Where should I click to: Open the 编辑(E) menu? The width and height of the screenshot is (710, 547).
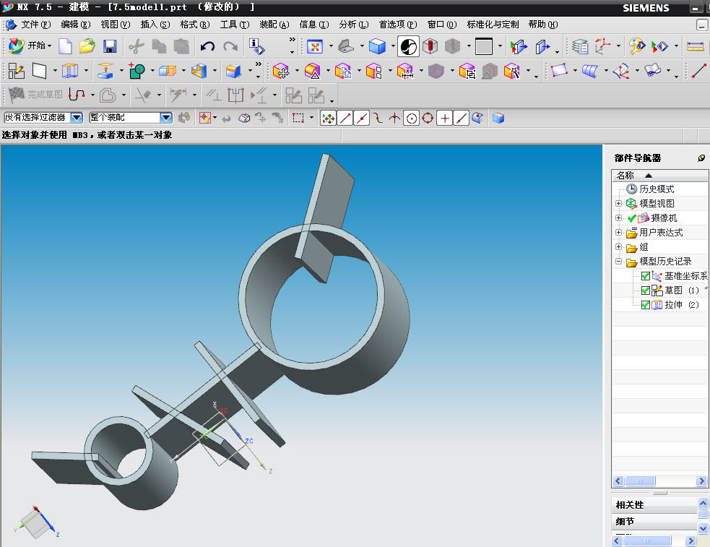tap(76, 25)
